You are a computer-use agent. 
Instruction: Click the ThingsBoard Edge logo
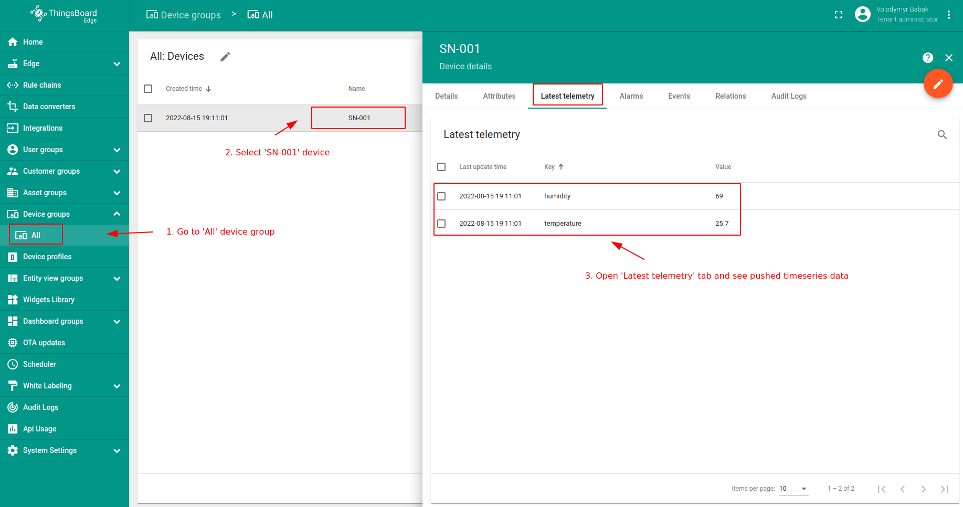pyautogui.click(x=64, y=14)
